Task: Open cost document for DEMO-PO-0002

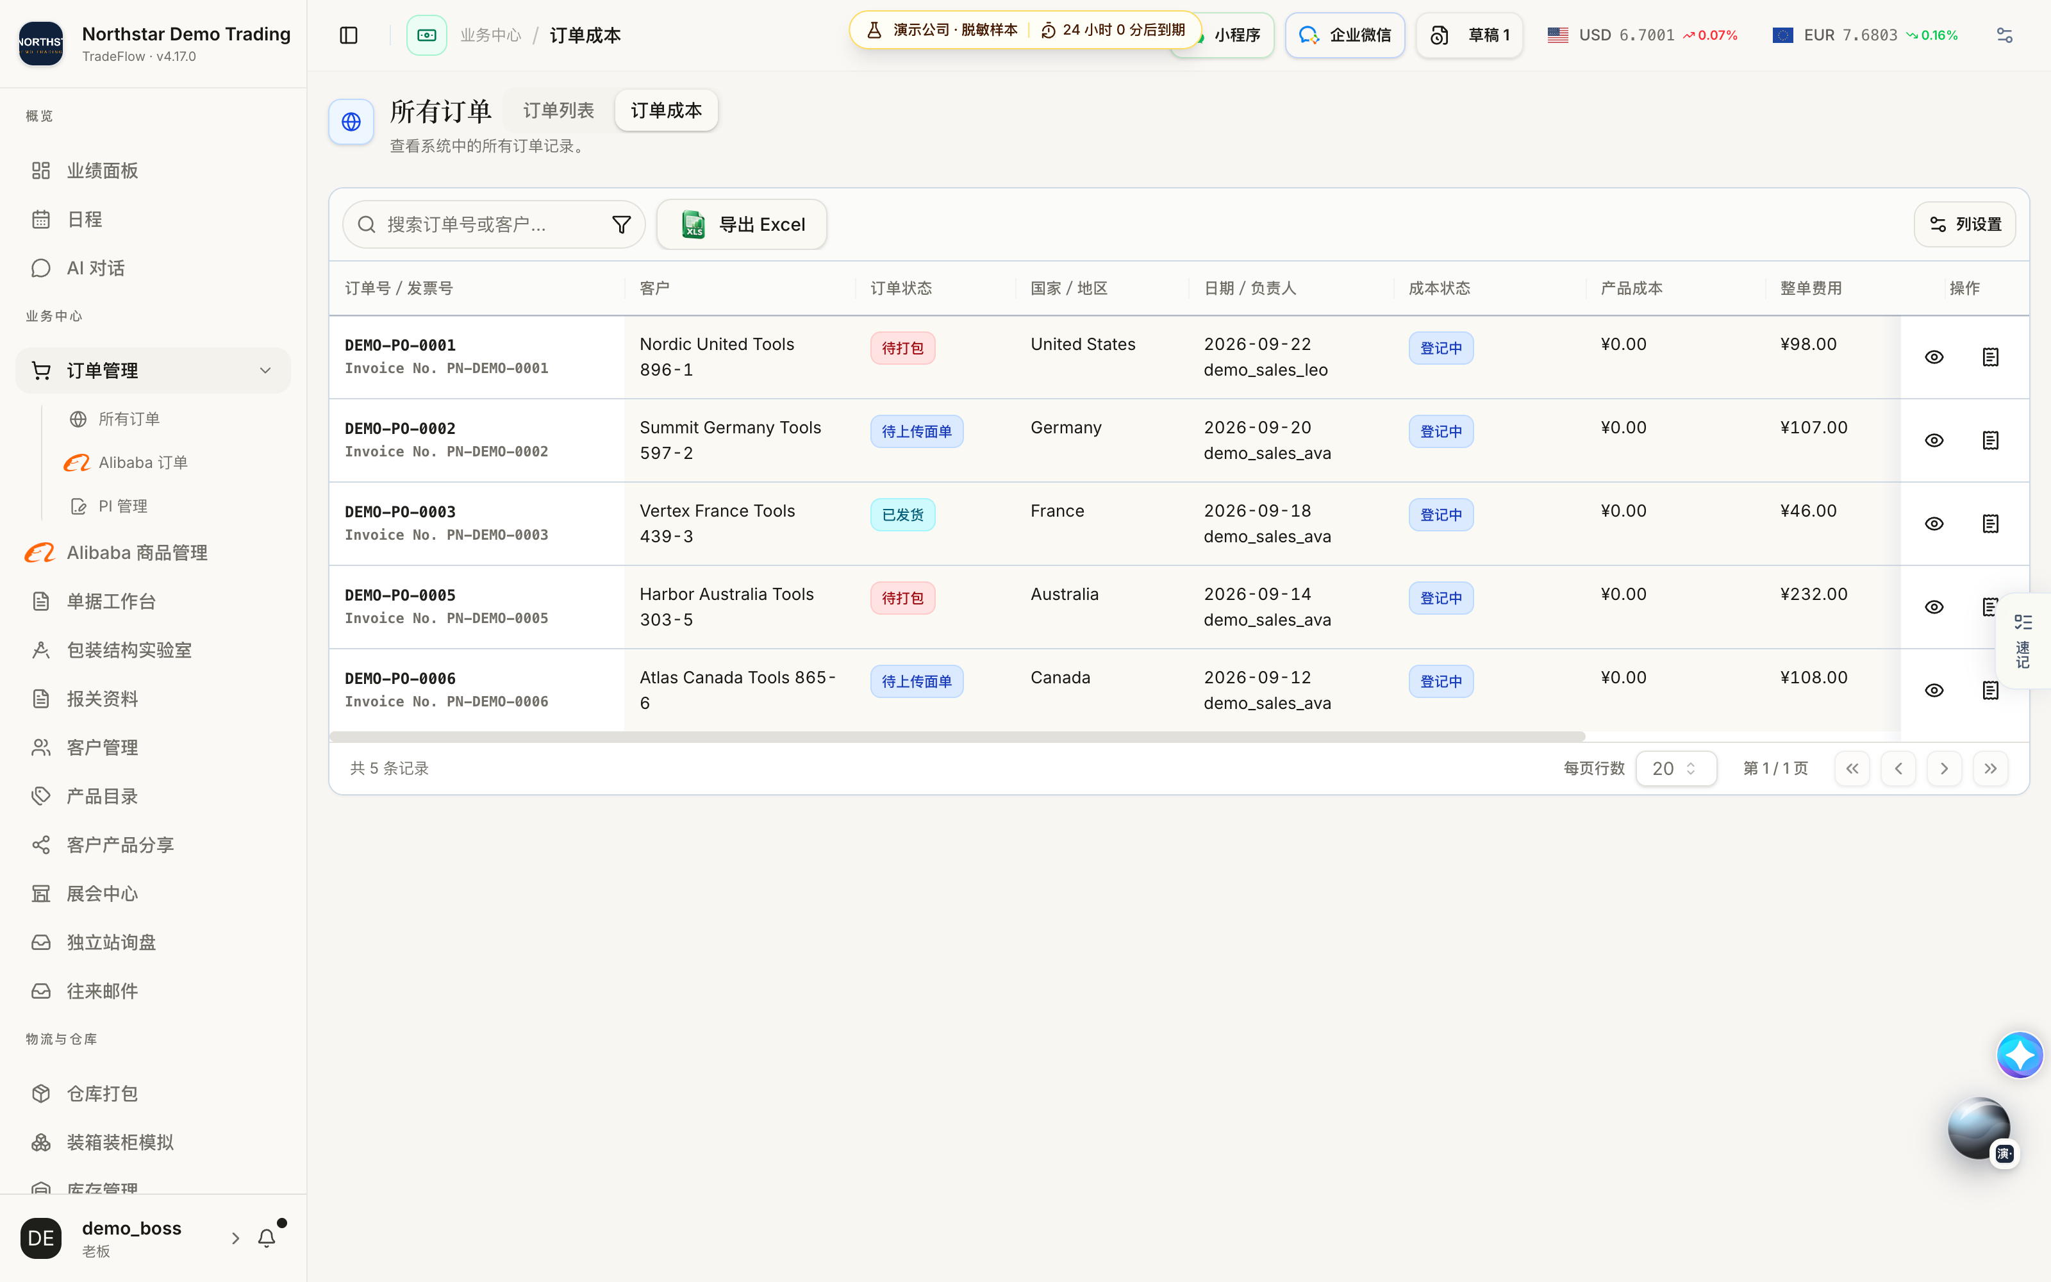Action: (x=1990, y=440)
